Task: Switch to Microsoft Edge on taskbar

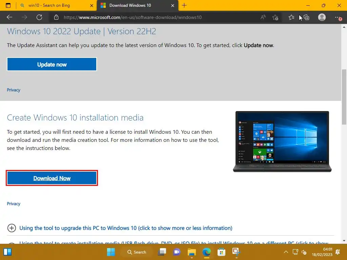Action: click(x=206, y=252)
